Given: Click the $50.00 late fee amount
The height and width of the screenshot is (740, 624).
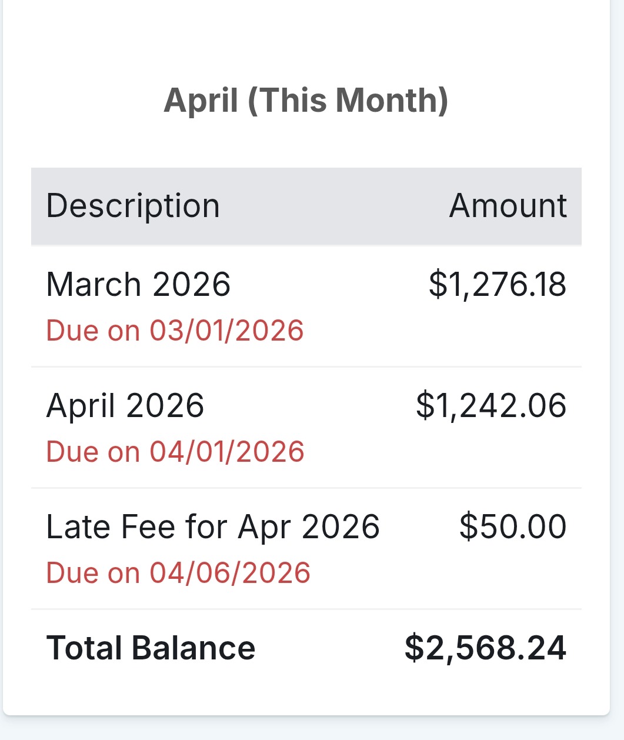Looking at the screenshot, I should point(512,527).
